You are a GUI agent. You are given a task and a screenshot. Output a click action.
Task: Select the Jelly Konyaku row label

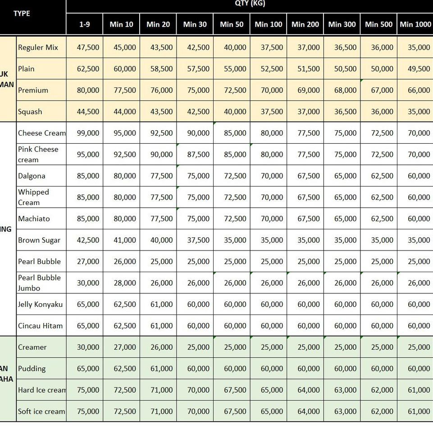coord(41,304)
